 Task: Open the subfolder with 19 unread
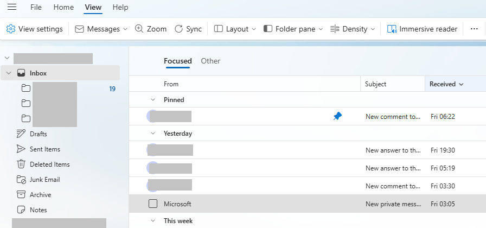click(x=68, y=88)
